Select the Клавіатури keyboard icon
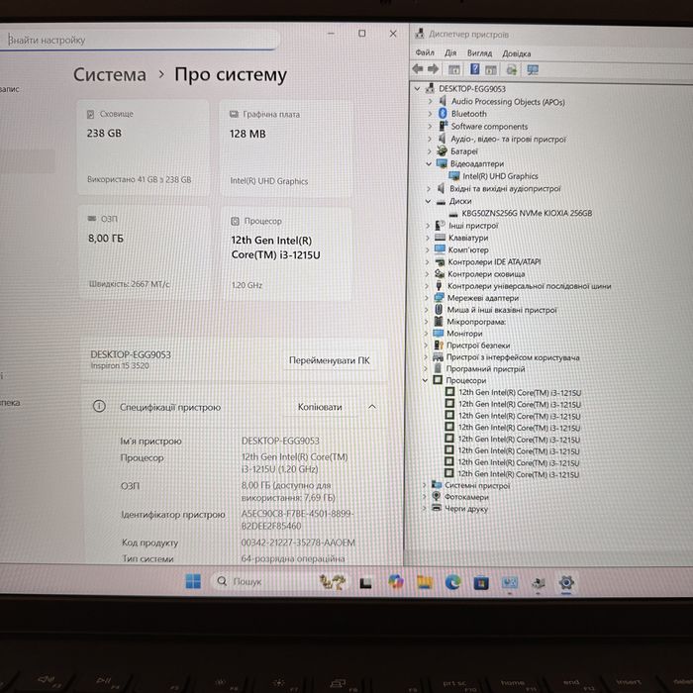The height and width of the screenshot is (693, 693). (x=440, y=238)
